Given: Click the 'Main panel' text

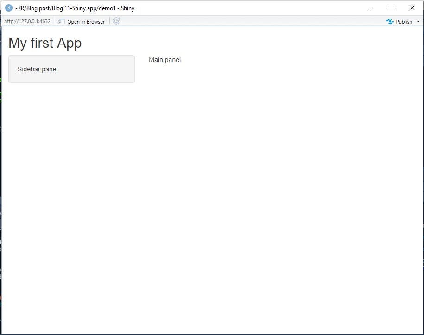Looking at the screenshot, I should pos(165,60).
